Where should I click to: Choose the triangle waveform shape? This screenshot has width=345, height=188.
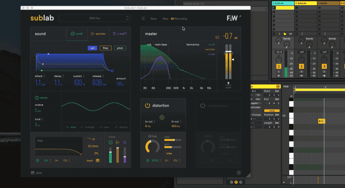88,127
